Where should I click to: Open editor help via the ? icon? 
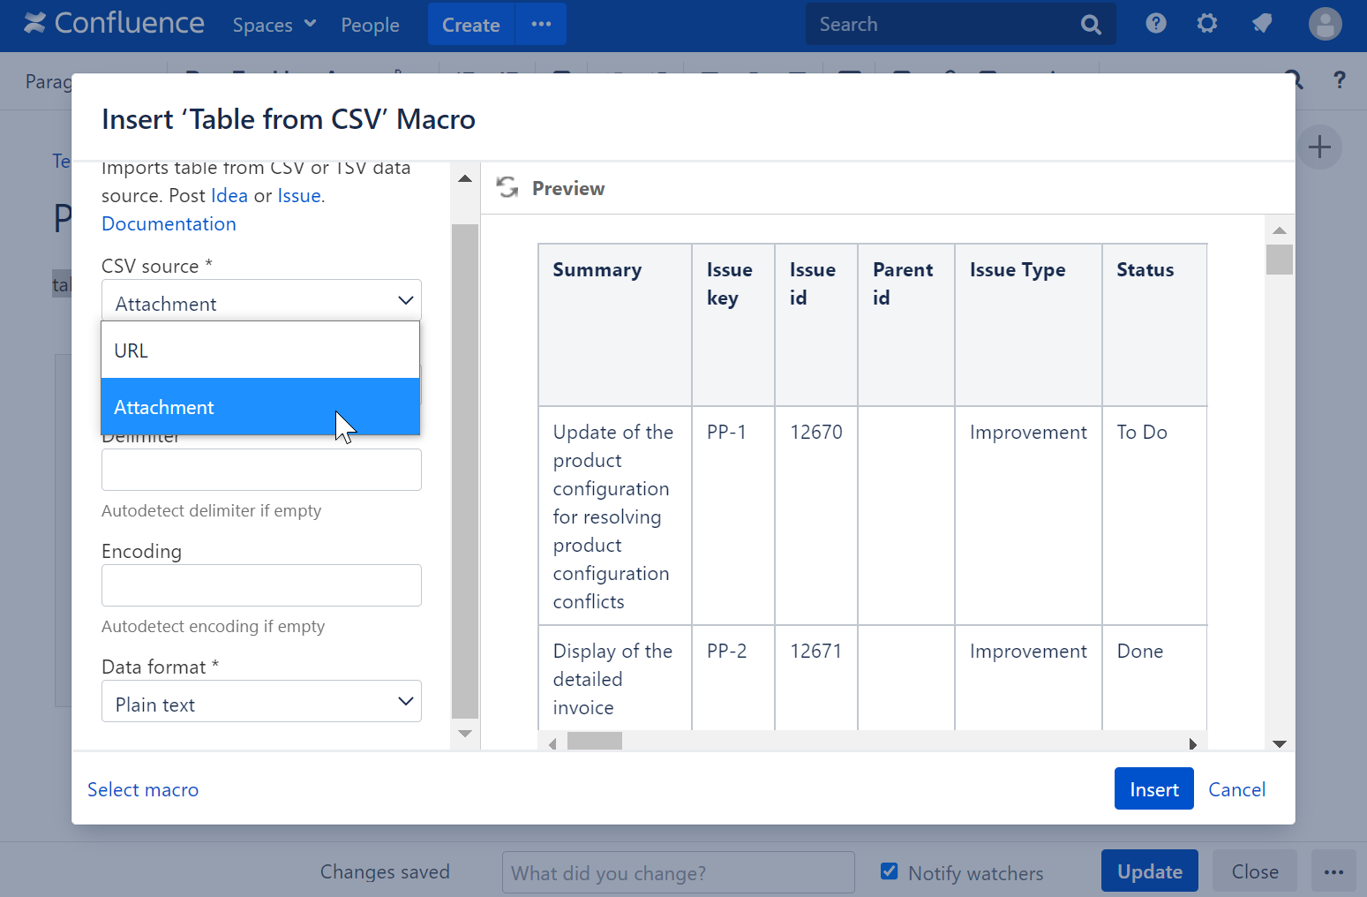[1340, 80]
